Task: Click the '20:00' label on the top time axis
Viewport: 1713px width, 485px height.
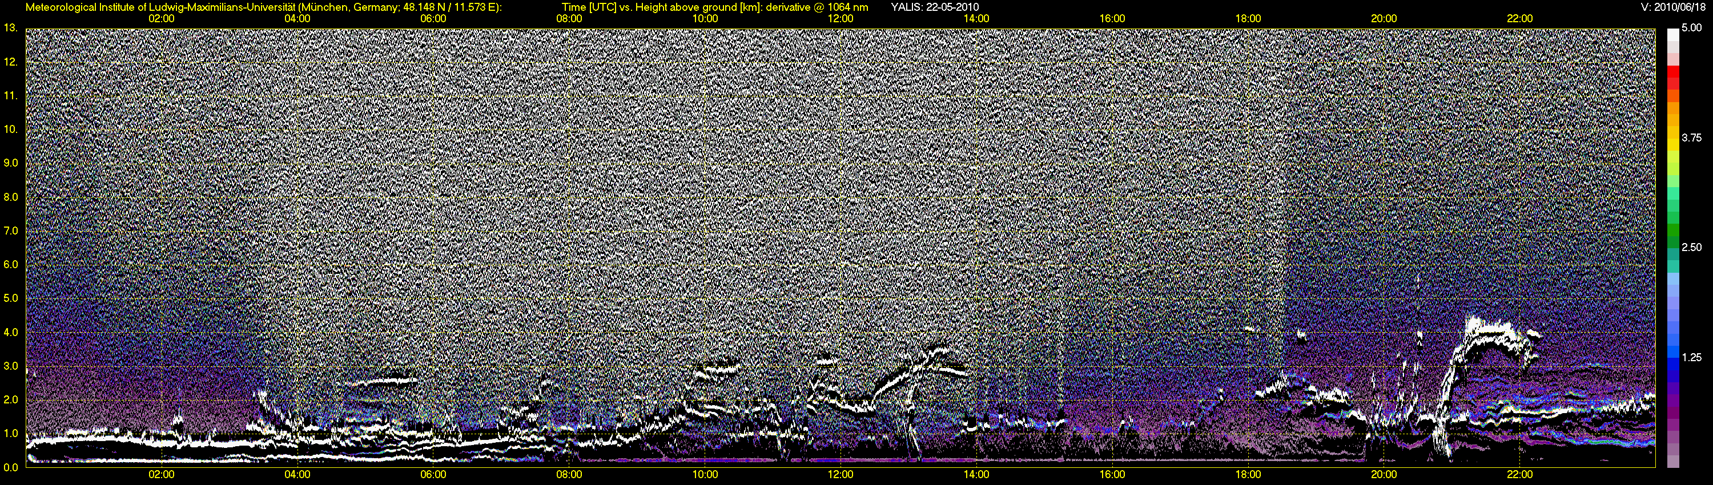Action: [x=1384, y=19]
